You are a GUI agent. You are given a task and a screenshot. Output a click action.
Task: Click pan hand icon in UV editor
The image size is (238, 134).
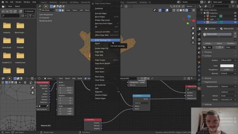(x=32, y=92)
